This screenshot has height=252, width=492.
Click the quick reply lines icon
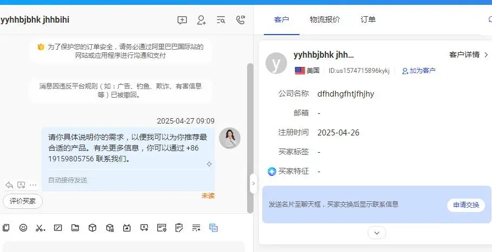[196, 228]
